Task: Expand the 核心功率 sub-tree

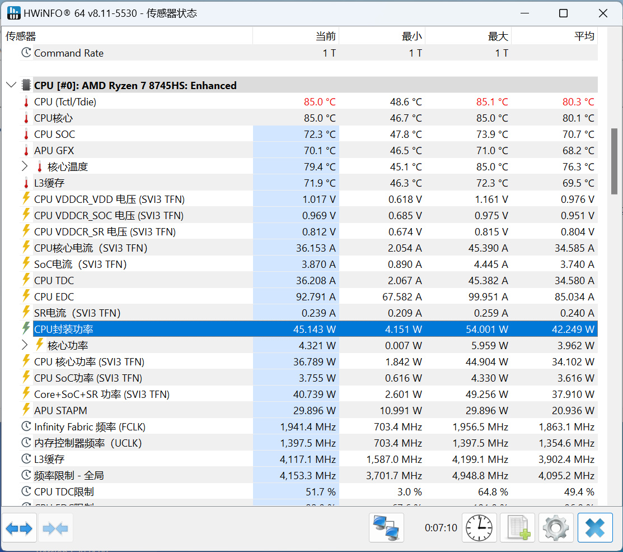Action: click(x=25, y=345)
